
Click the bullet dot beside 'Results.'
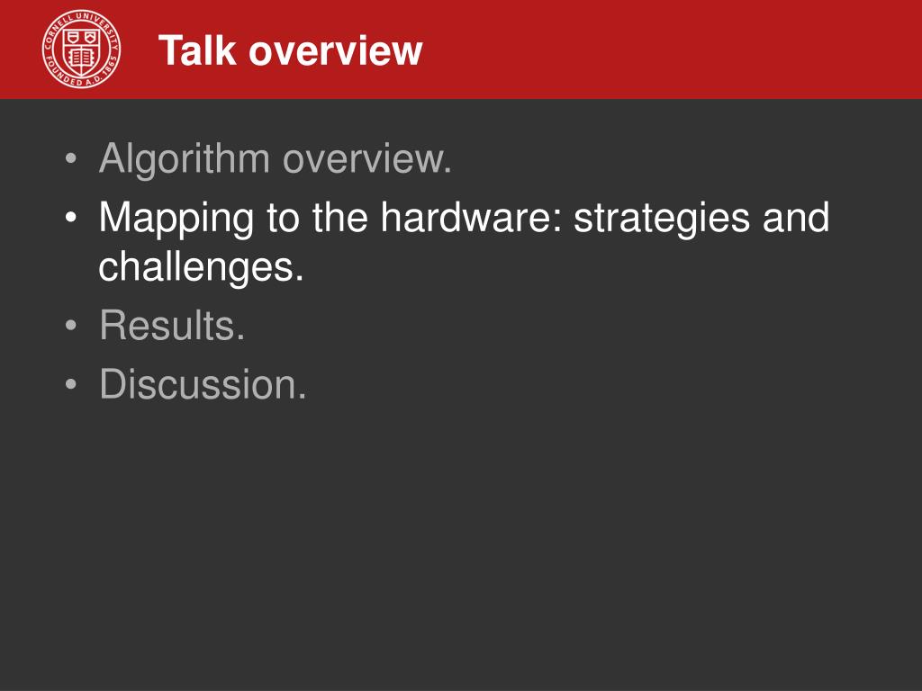point(71,325)
